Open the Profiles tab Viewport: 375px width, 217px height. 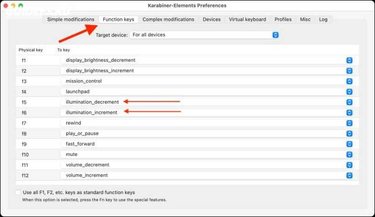pyautogui.click(x=283, y=19)
